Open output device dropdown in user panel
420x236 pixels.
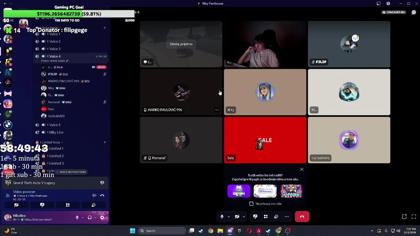point(95,217)
